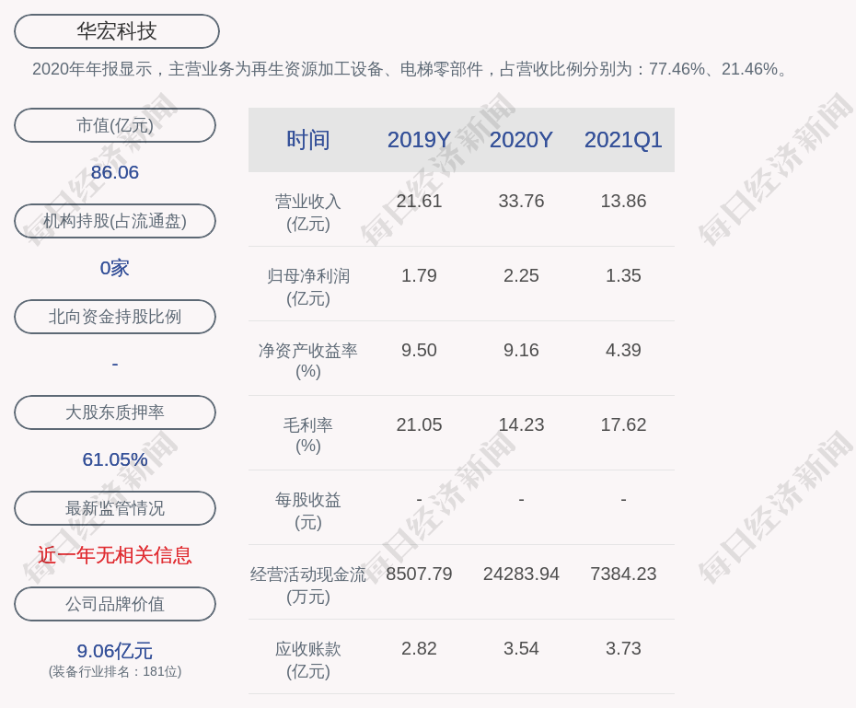Image resolution: width=856 pixels, height=708 pixels.
Task: Click the 经营活动现金流 value 24283.94
Action: (x=521, y=574)
